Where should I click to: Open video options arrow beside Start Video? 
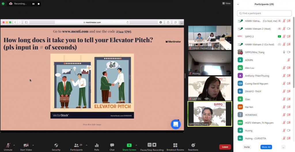pyautogui.click(x=33, y=145)
